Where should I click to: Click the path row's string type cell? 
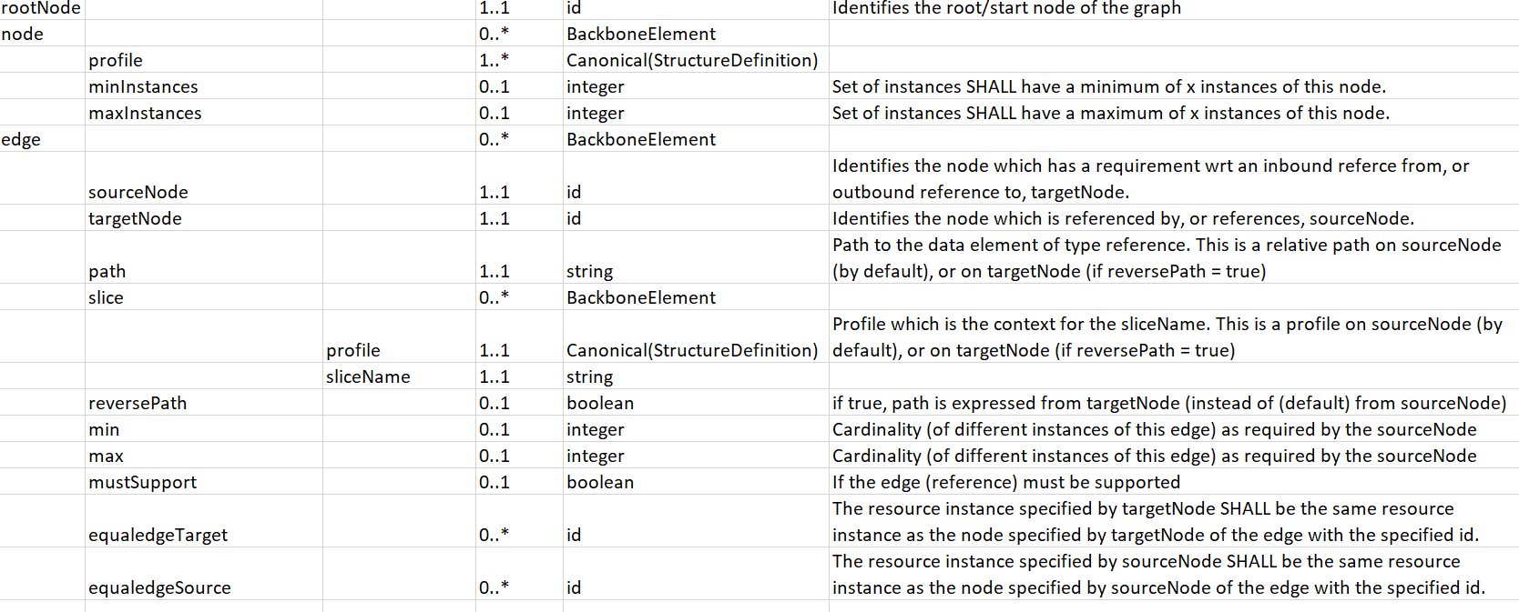coord(696,257)
